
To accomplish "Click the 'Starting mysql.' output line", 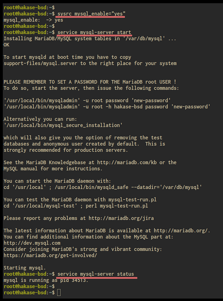I will 25,268.
